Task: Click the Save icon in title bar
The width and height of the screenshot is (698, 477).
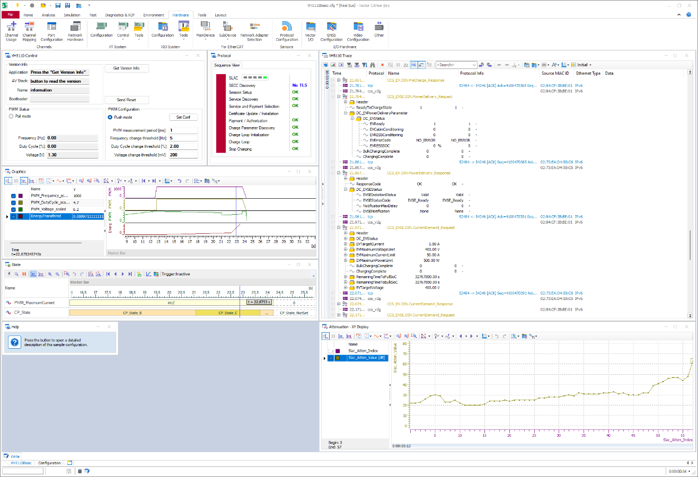Action: [58, 5]
